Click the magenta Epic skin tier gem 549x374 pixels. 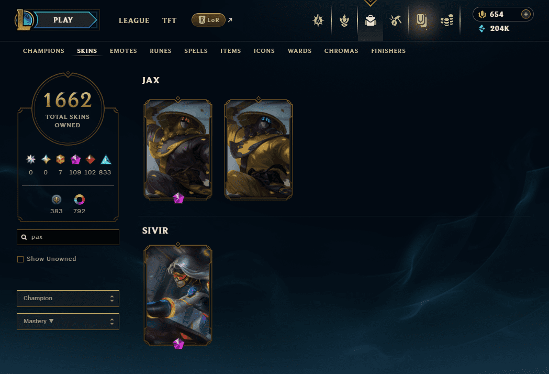(75, 160)
